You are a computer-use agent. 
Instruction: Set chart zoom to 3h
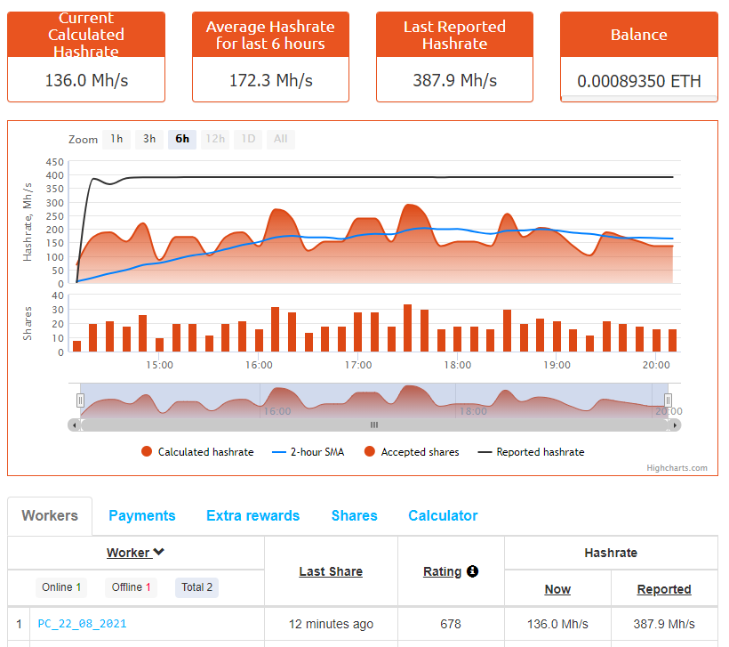[x=149, y=139]
